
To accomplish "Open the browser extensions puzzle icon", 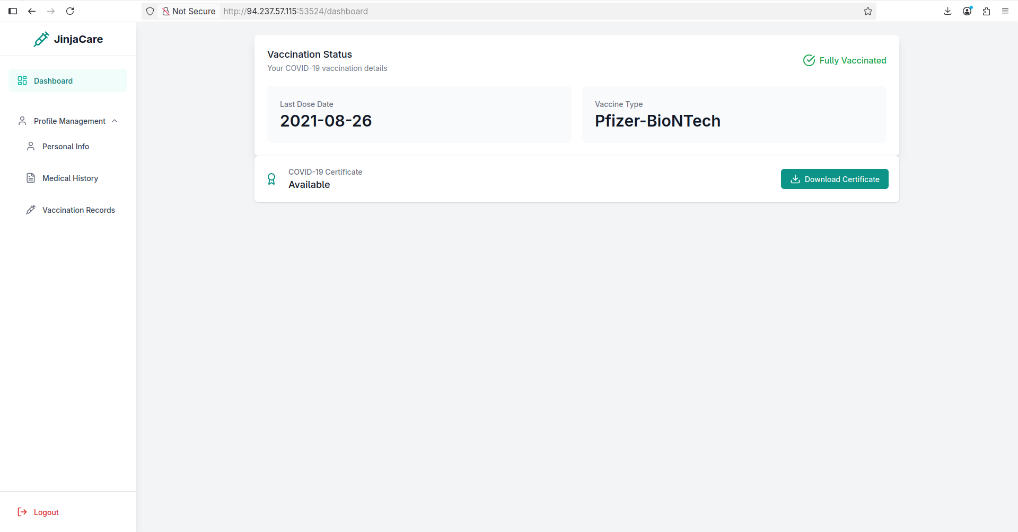I will click(986, 11).
